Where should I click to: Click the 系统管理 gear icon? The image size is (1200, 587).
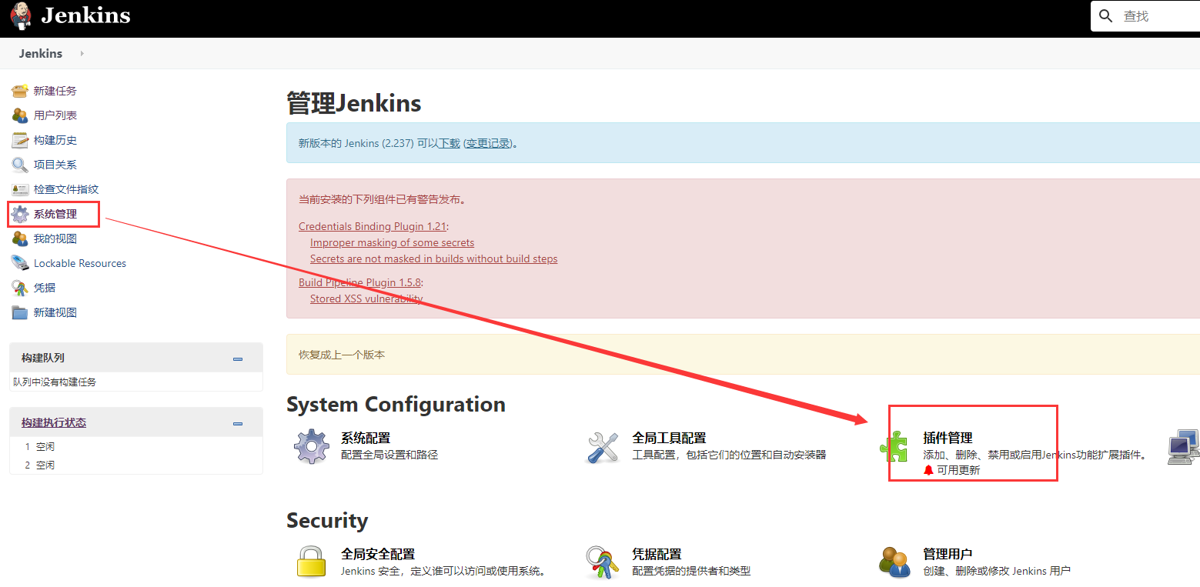tap(20, 214)
